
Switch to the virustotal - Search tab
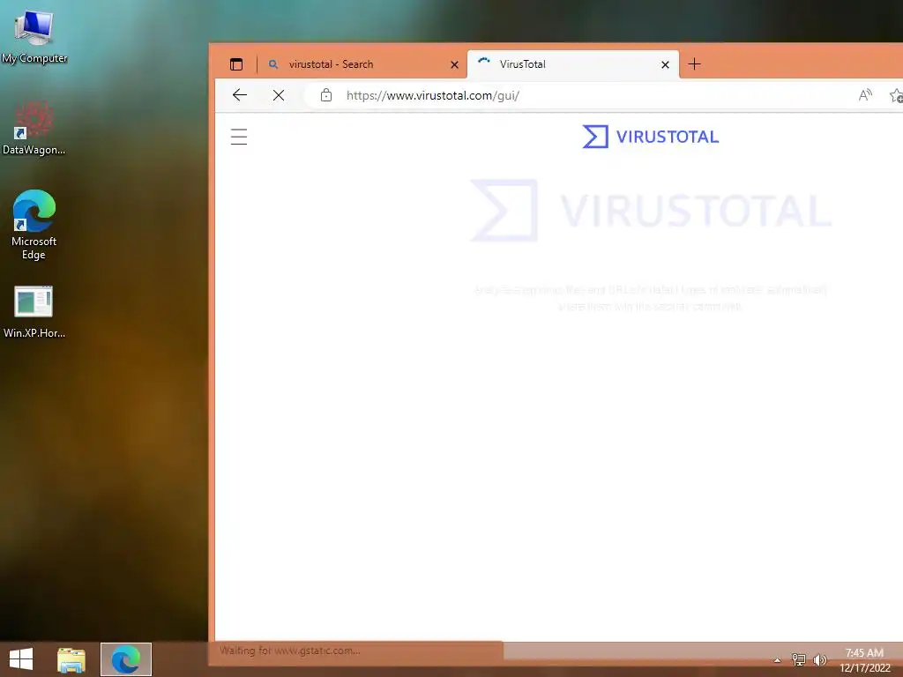pos(362,64)
